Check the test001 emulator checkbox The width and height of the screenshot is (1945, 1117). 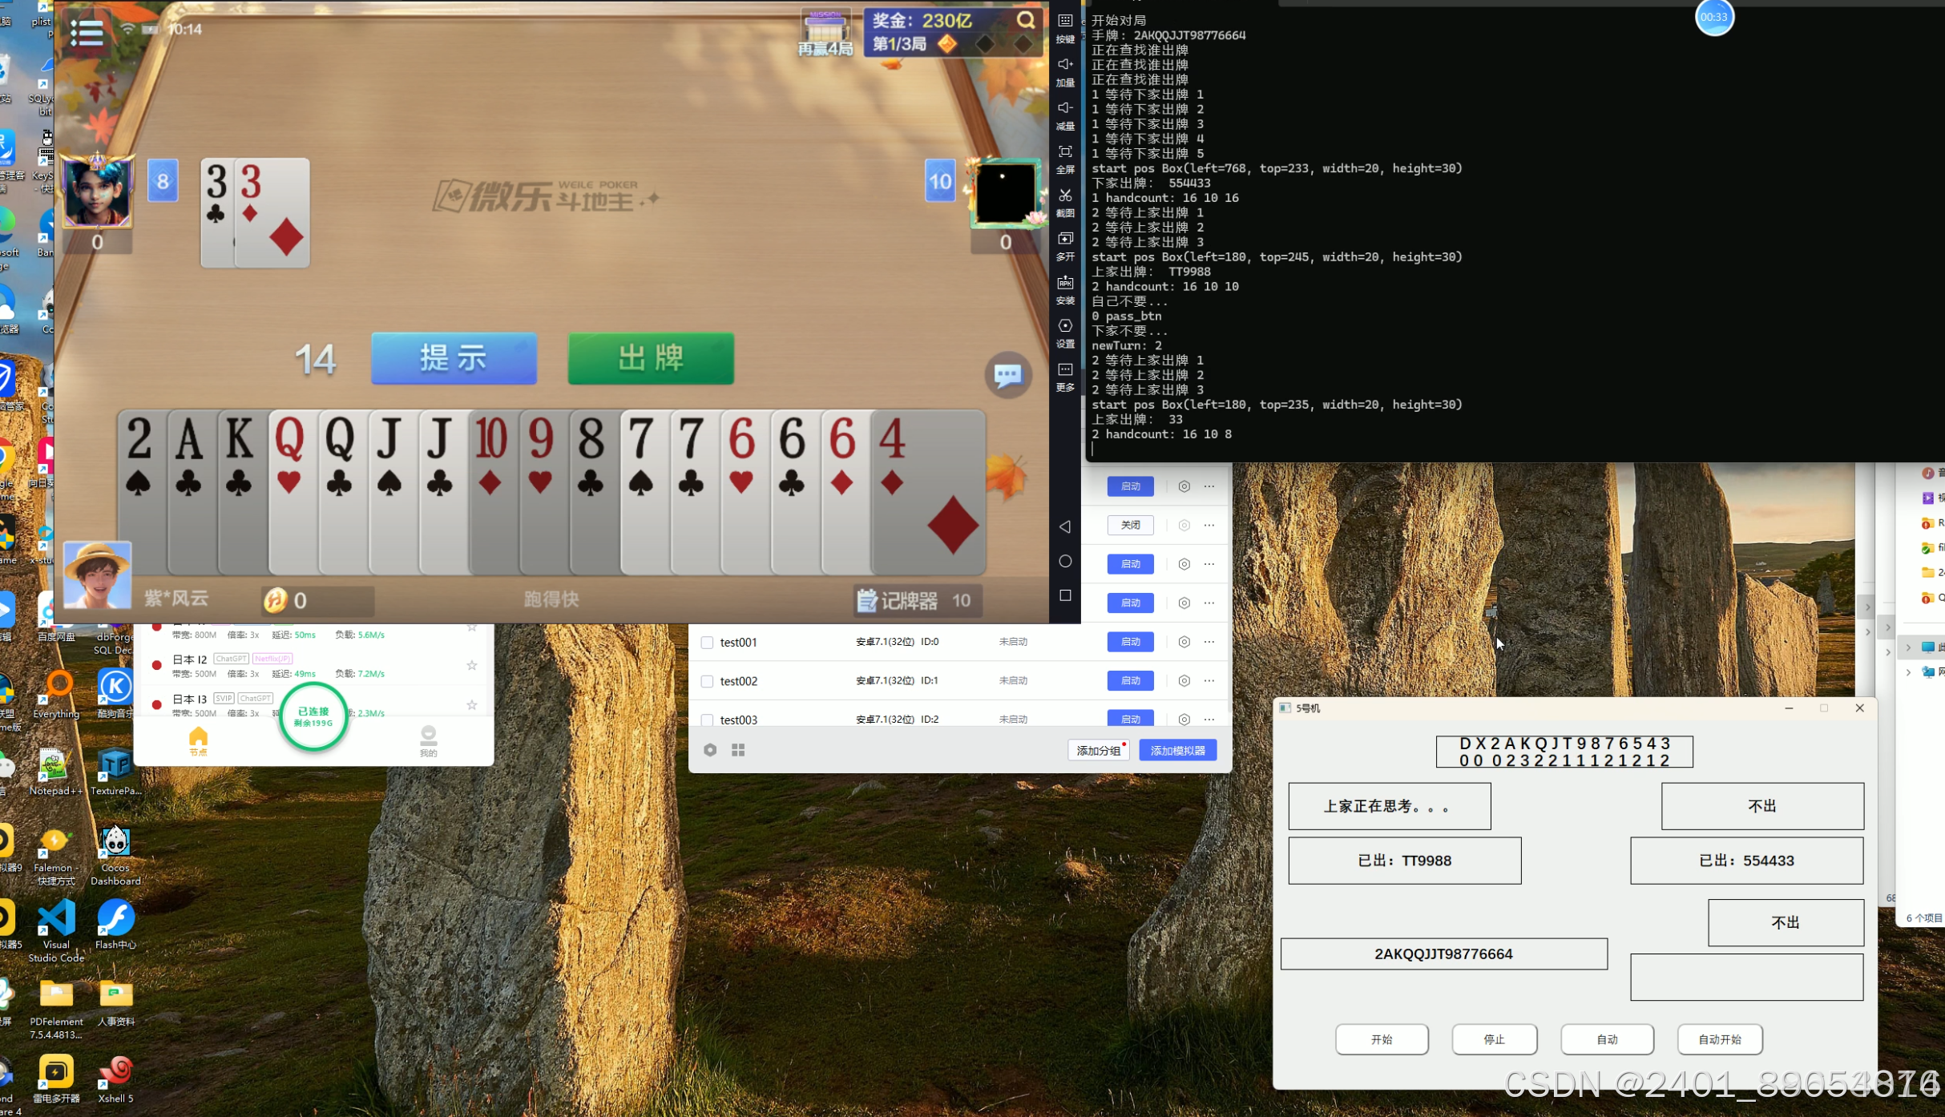click(x=707, y=643)
